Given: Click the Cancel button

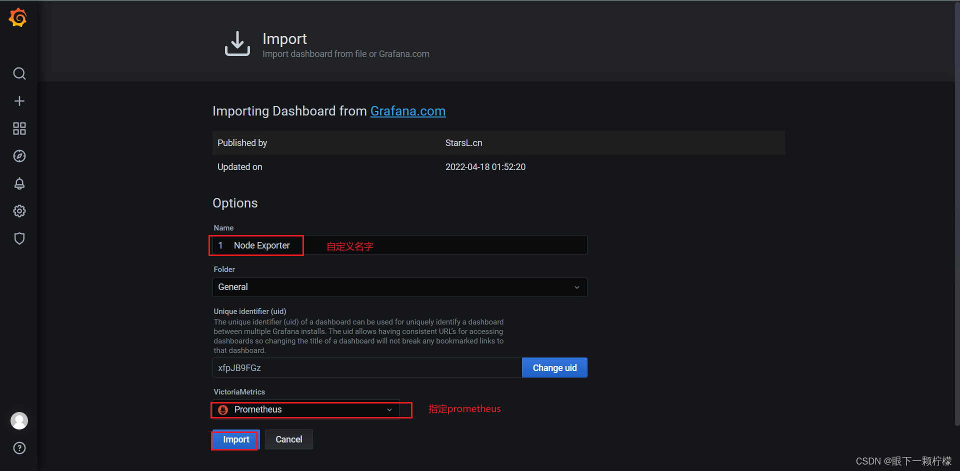Looking at the screenshot, I should click(x=288, y=439).
